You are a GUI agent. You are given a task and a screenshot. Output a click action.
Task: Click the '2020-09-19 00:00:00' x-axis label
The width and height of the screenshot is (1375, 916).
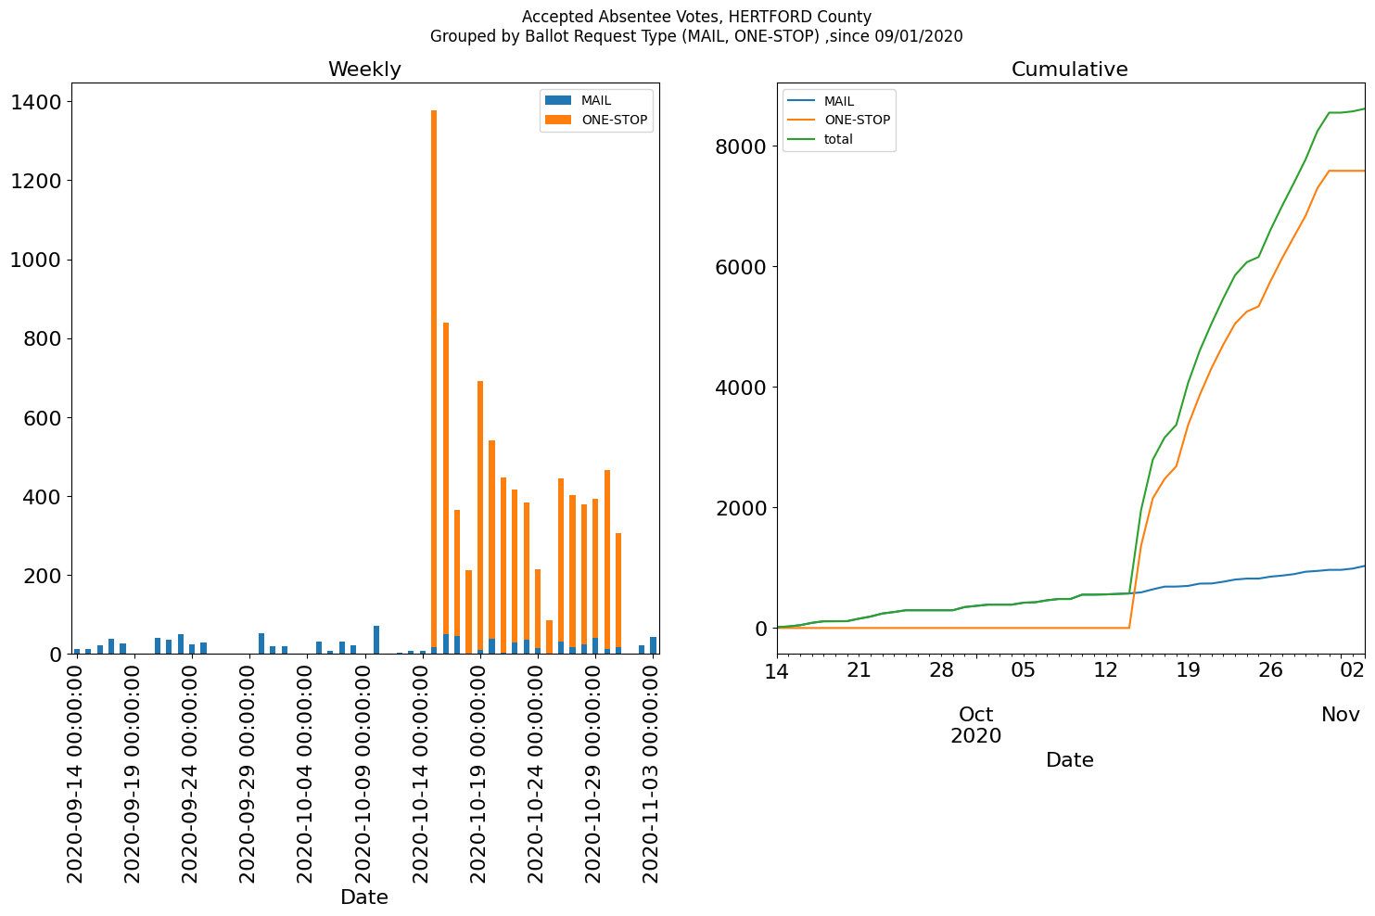tap(133, 771)
